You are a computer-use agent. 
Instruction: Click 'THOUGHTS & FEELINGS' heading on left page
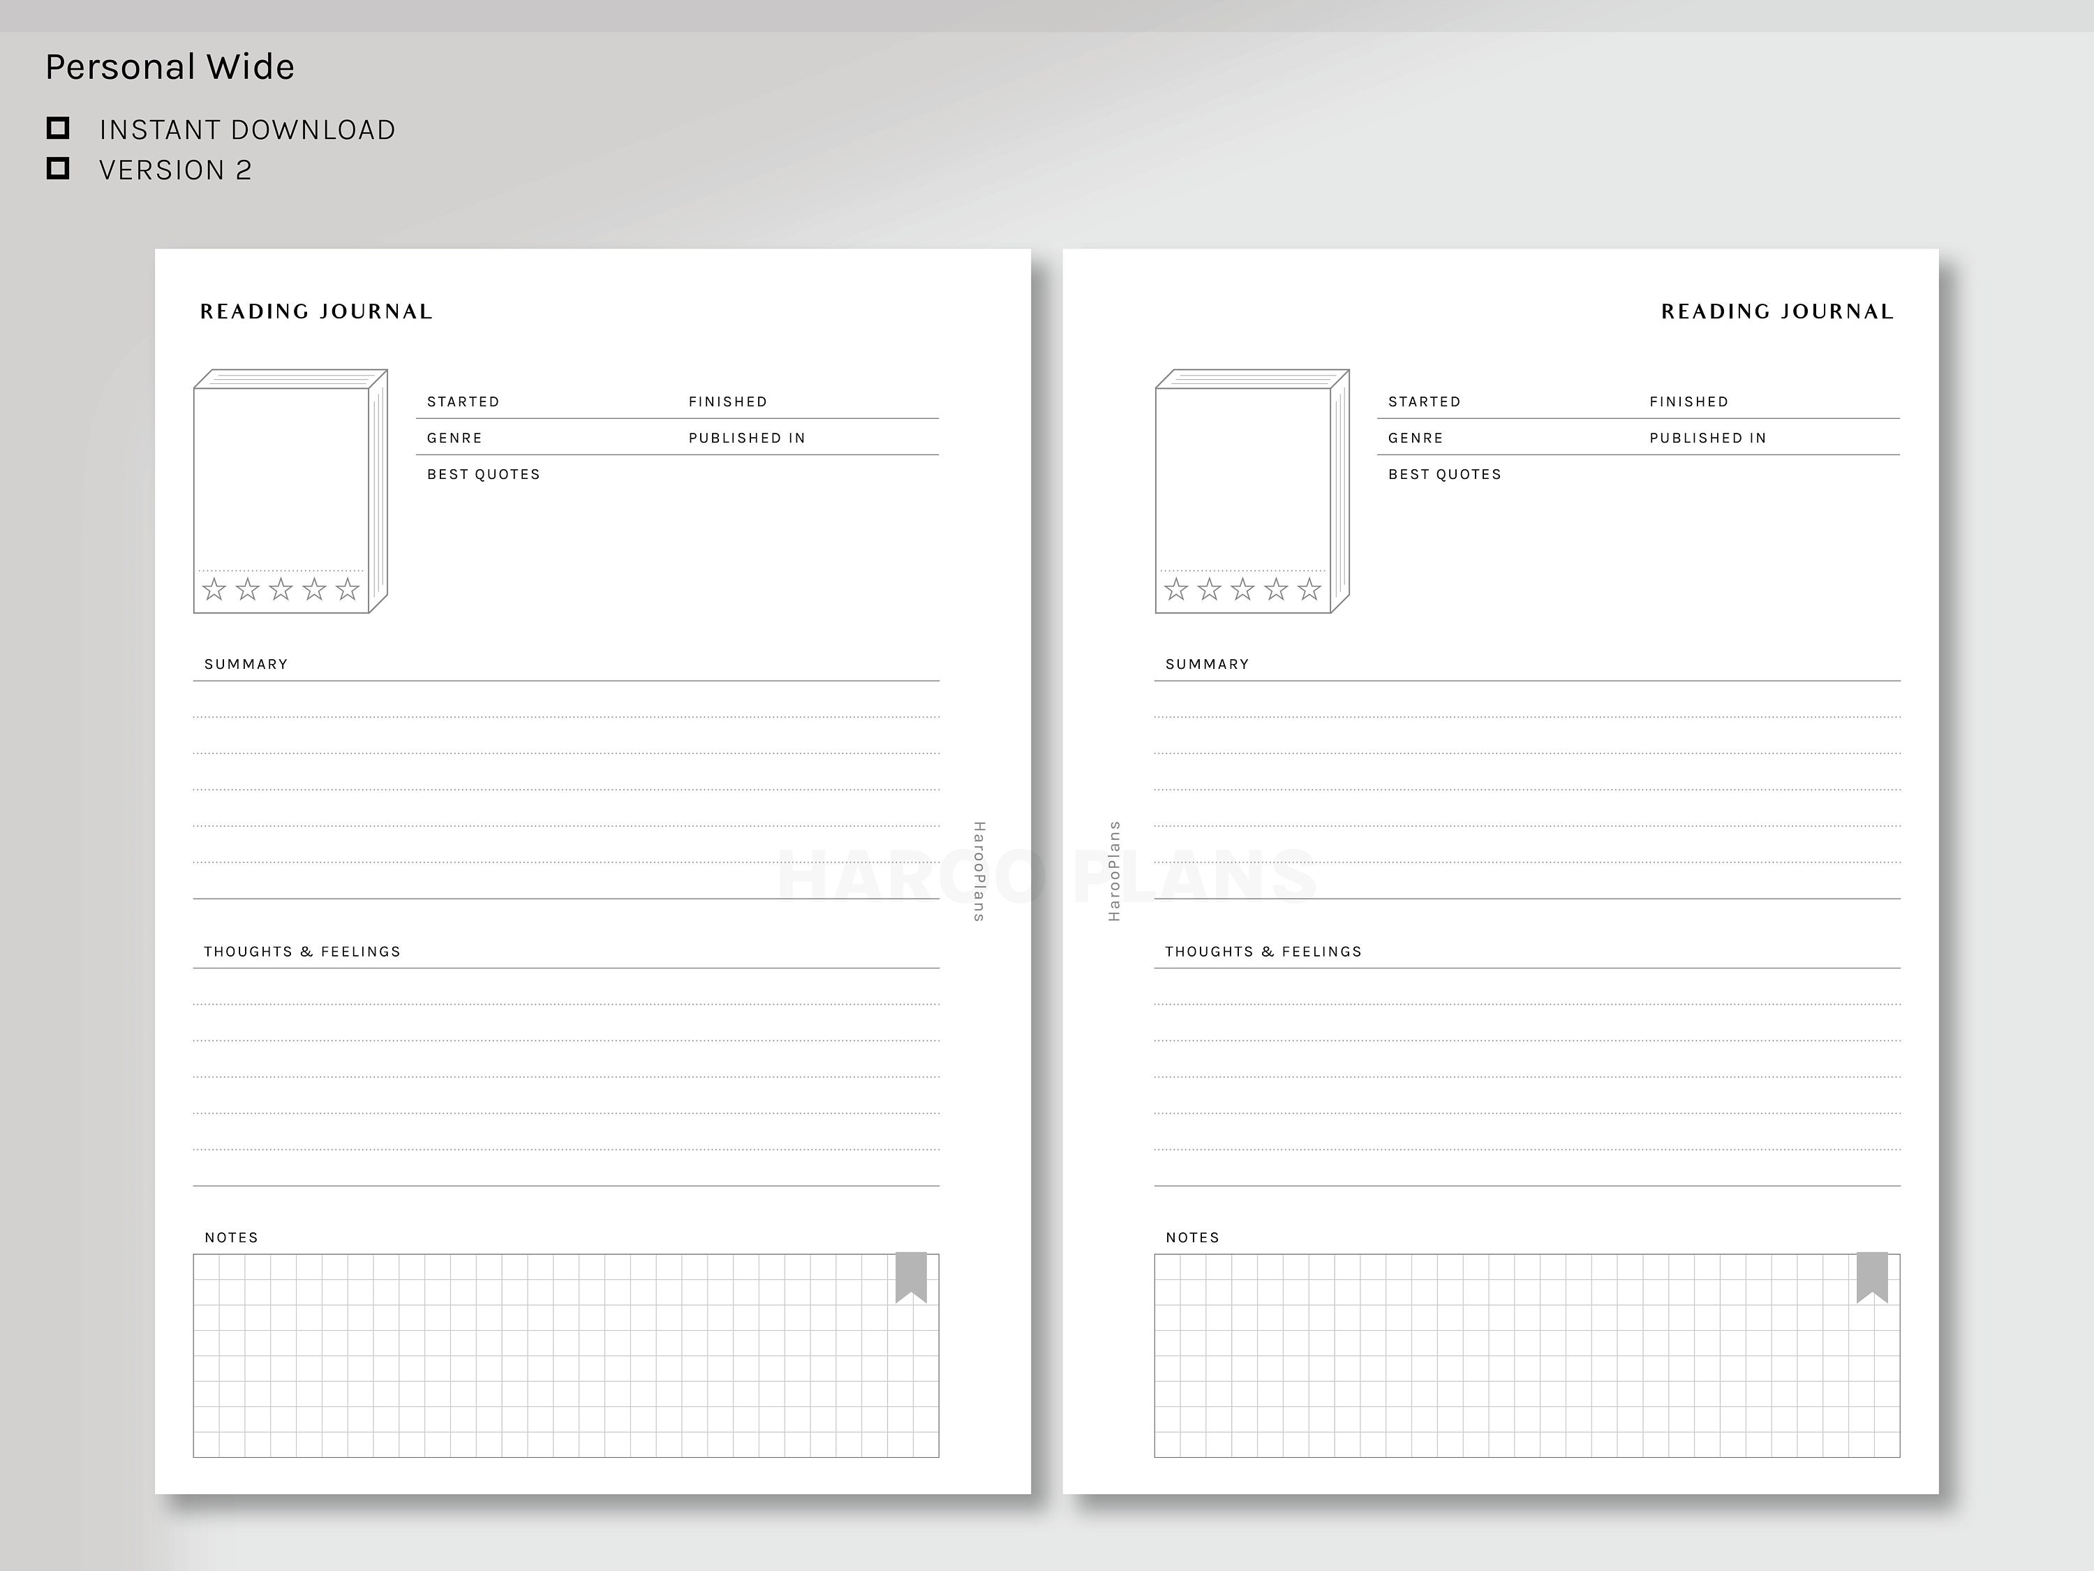pyautogui.click(x=302, y=952)
